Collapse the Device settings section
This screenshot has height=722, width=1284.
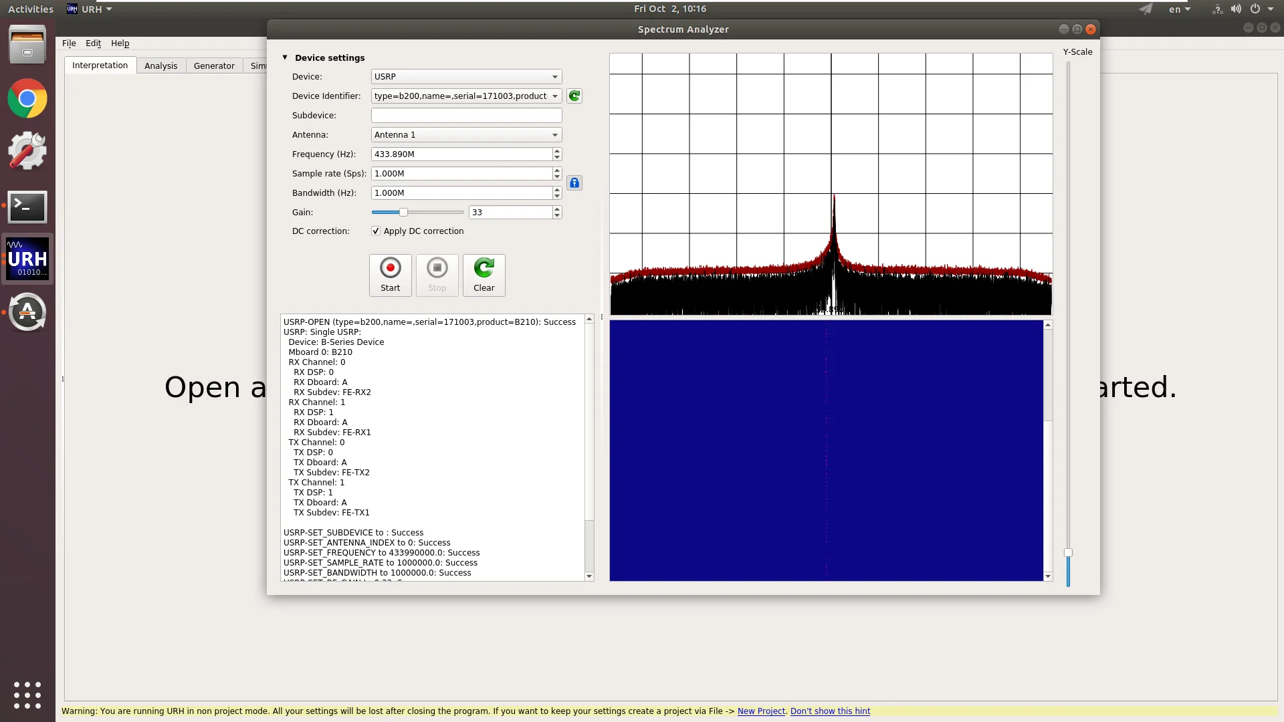(285, 57)
